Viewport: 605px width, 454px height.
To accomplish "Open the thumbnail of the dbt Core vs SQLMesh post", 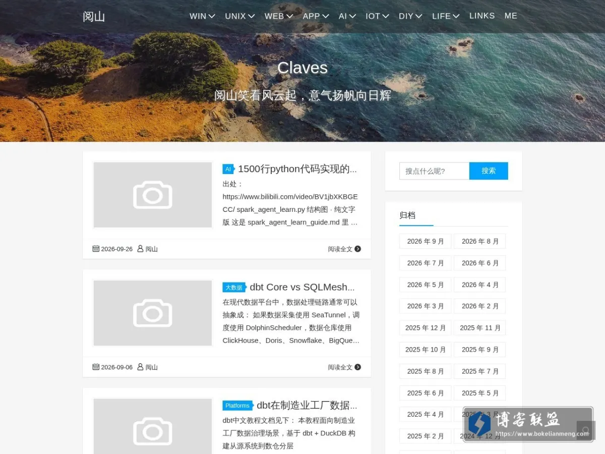I will pos(153,313).
